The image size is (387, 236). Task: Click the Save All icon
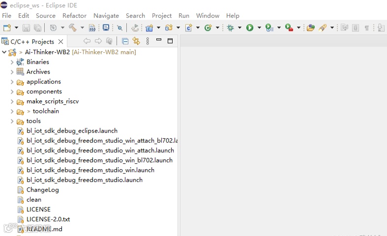click(37, 28)
